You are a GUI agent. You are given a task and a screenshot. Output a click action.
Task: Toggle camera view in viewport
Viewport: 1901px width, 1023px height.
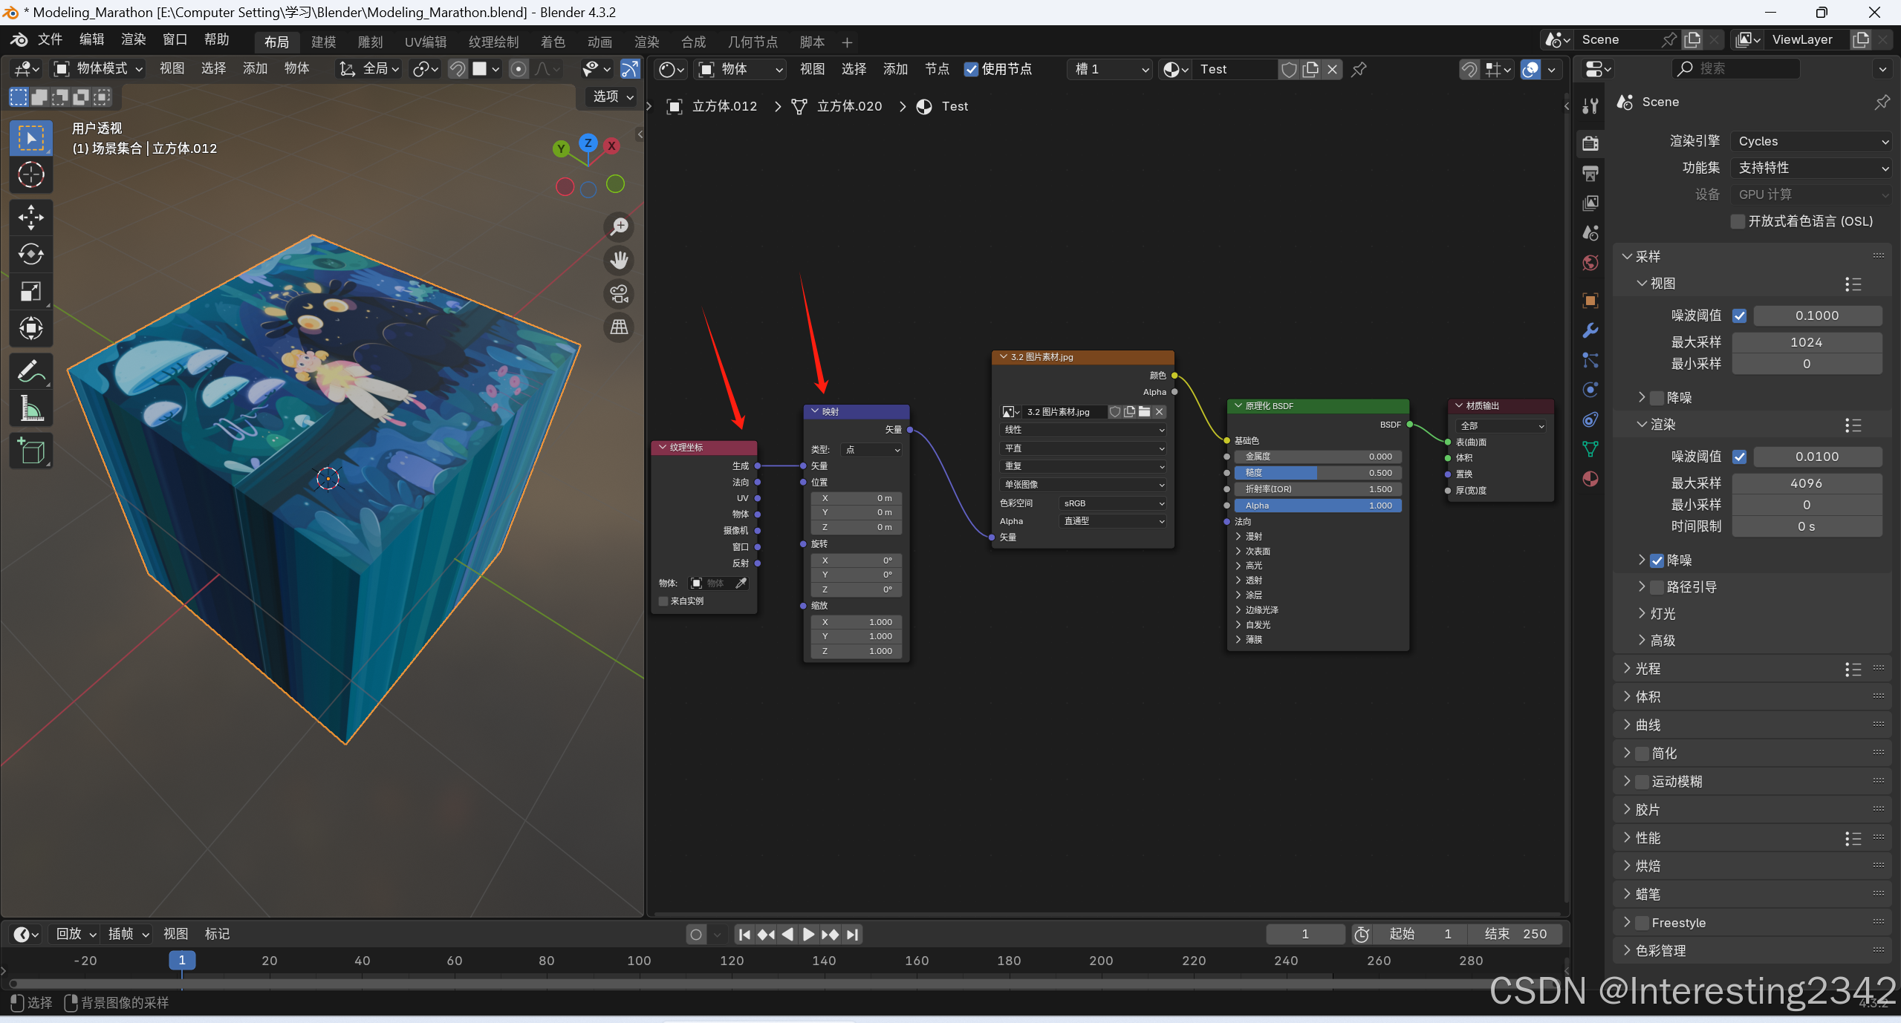point(619,293)
